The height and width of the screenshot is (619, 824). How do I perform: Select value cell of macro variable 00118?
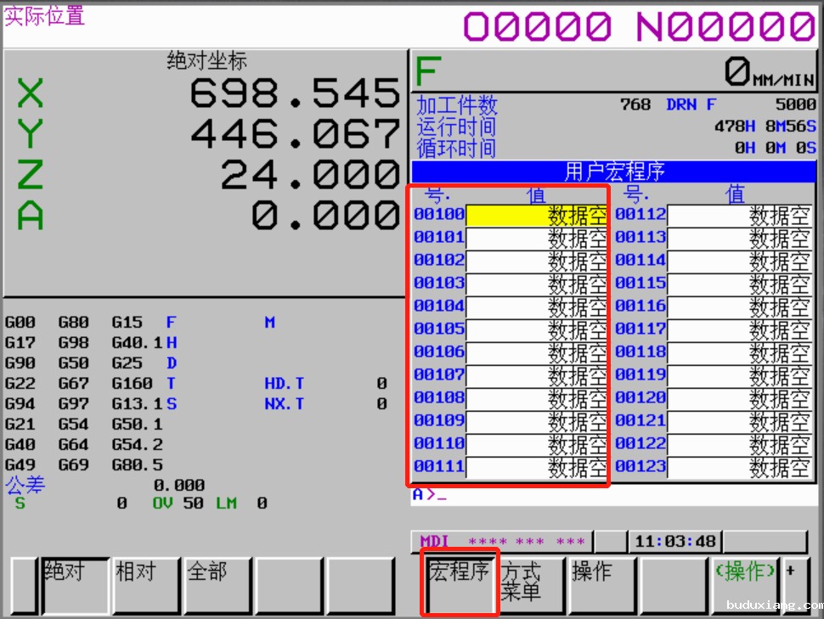pos(738,353)
